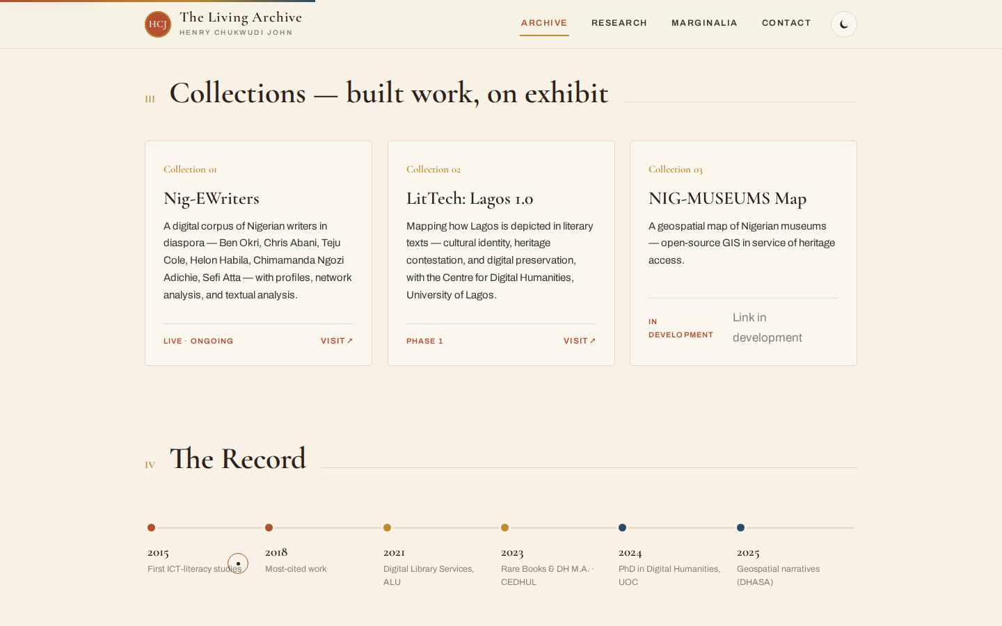
Task: Click the Collections section heading
Action: (x=389, y=93)
